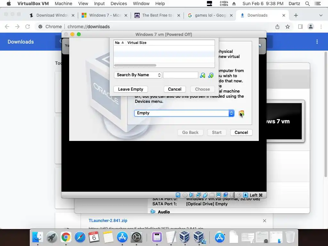Click Start button in wizard

[217, 132]
